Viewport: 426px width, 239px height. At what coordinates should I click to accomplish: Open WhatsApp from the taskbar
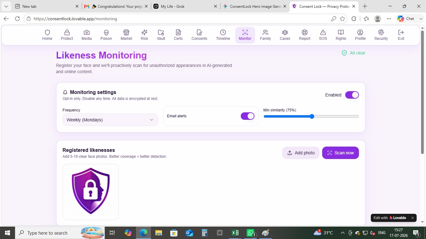click(250, 233)
